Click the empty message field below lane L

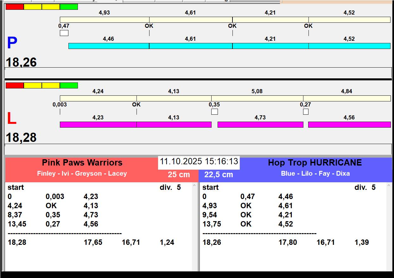198,149
